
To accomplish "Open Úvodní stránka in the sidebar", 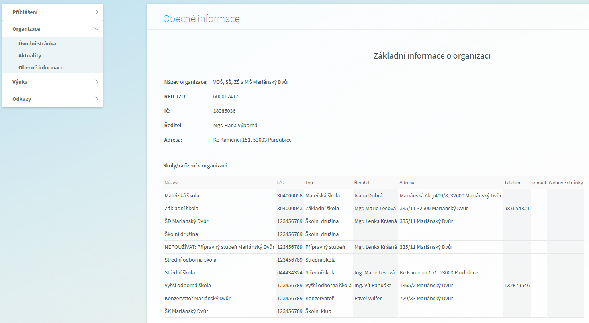I will (x=37, y=43).
